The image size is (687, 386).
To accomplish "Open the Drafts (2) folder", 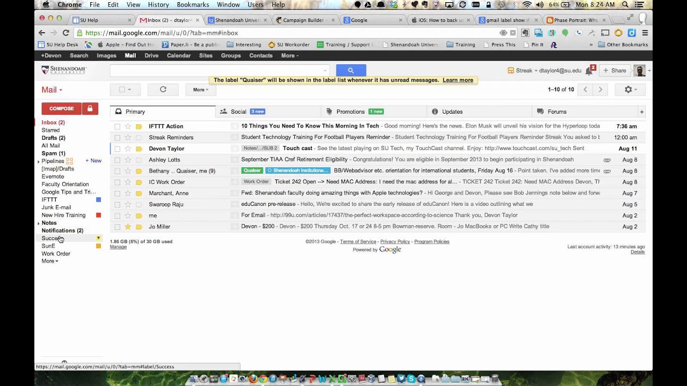I will click(54, 138).
